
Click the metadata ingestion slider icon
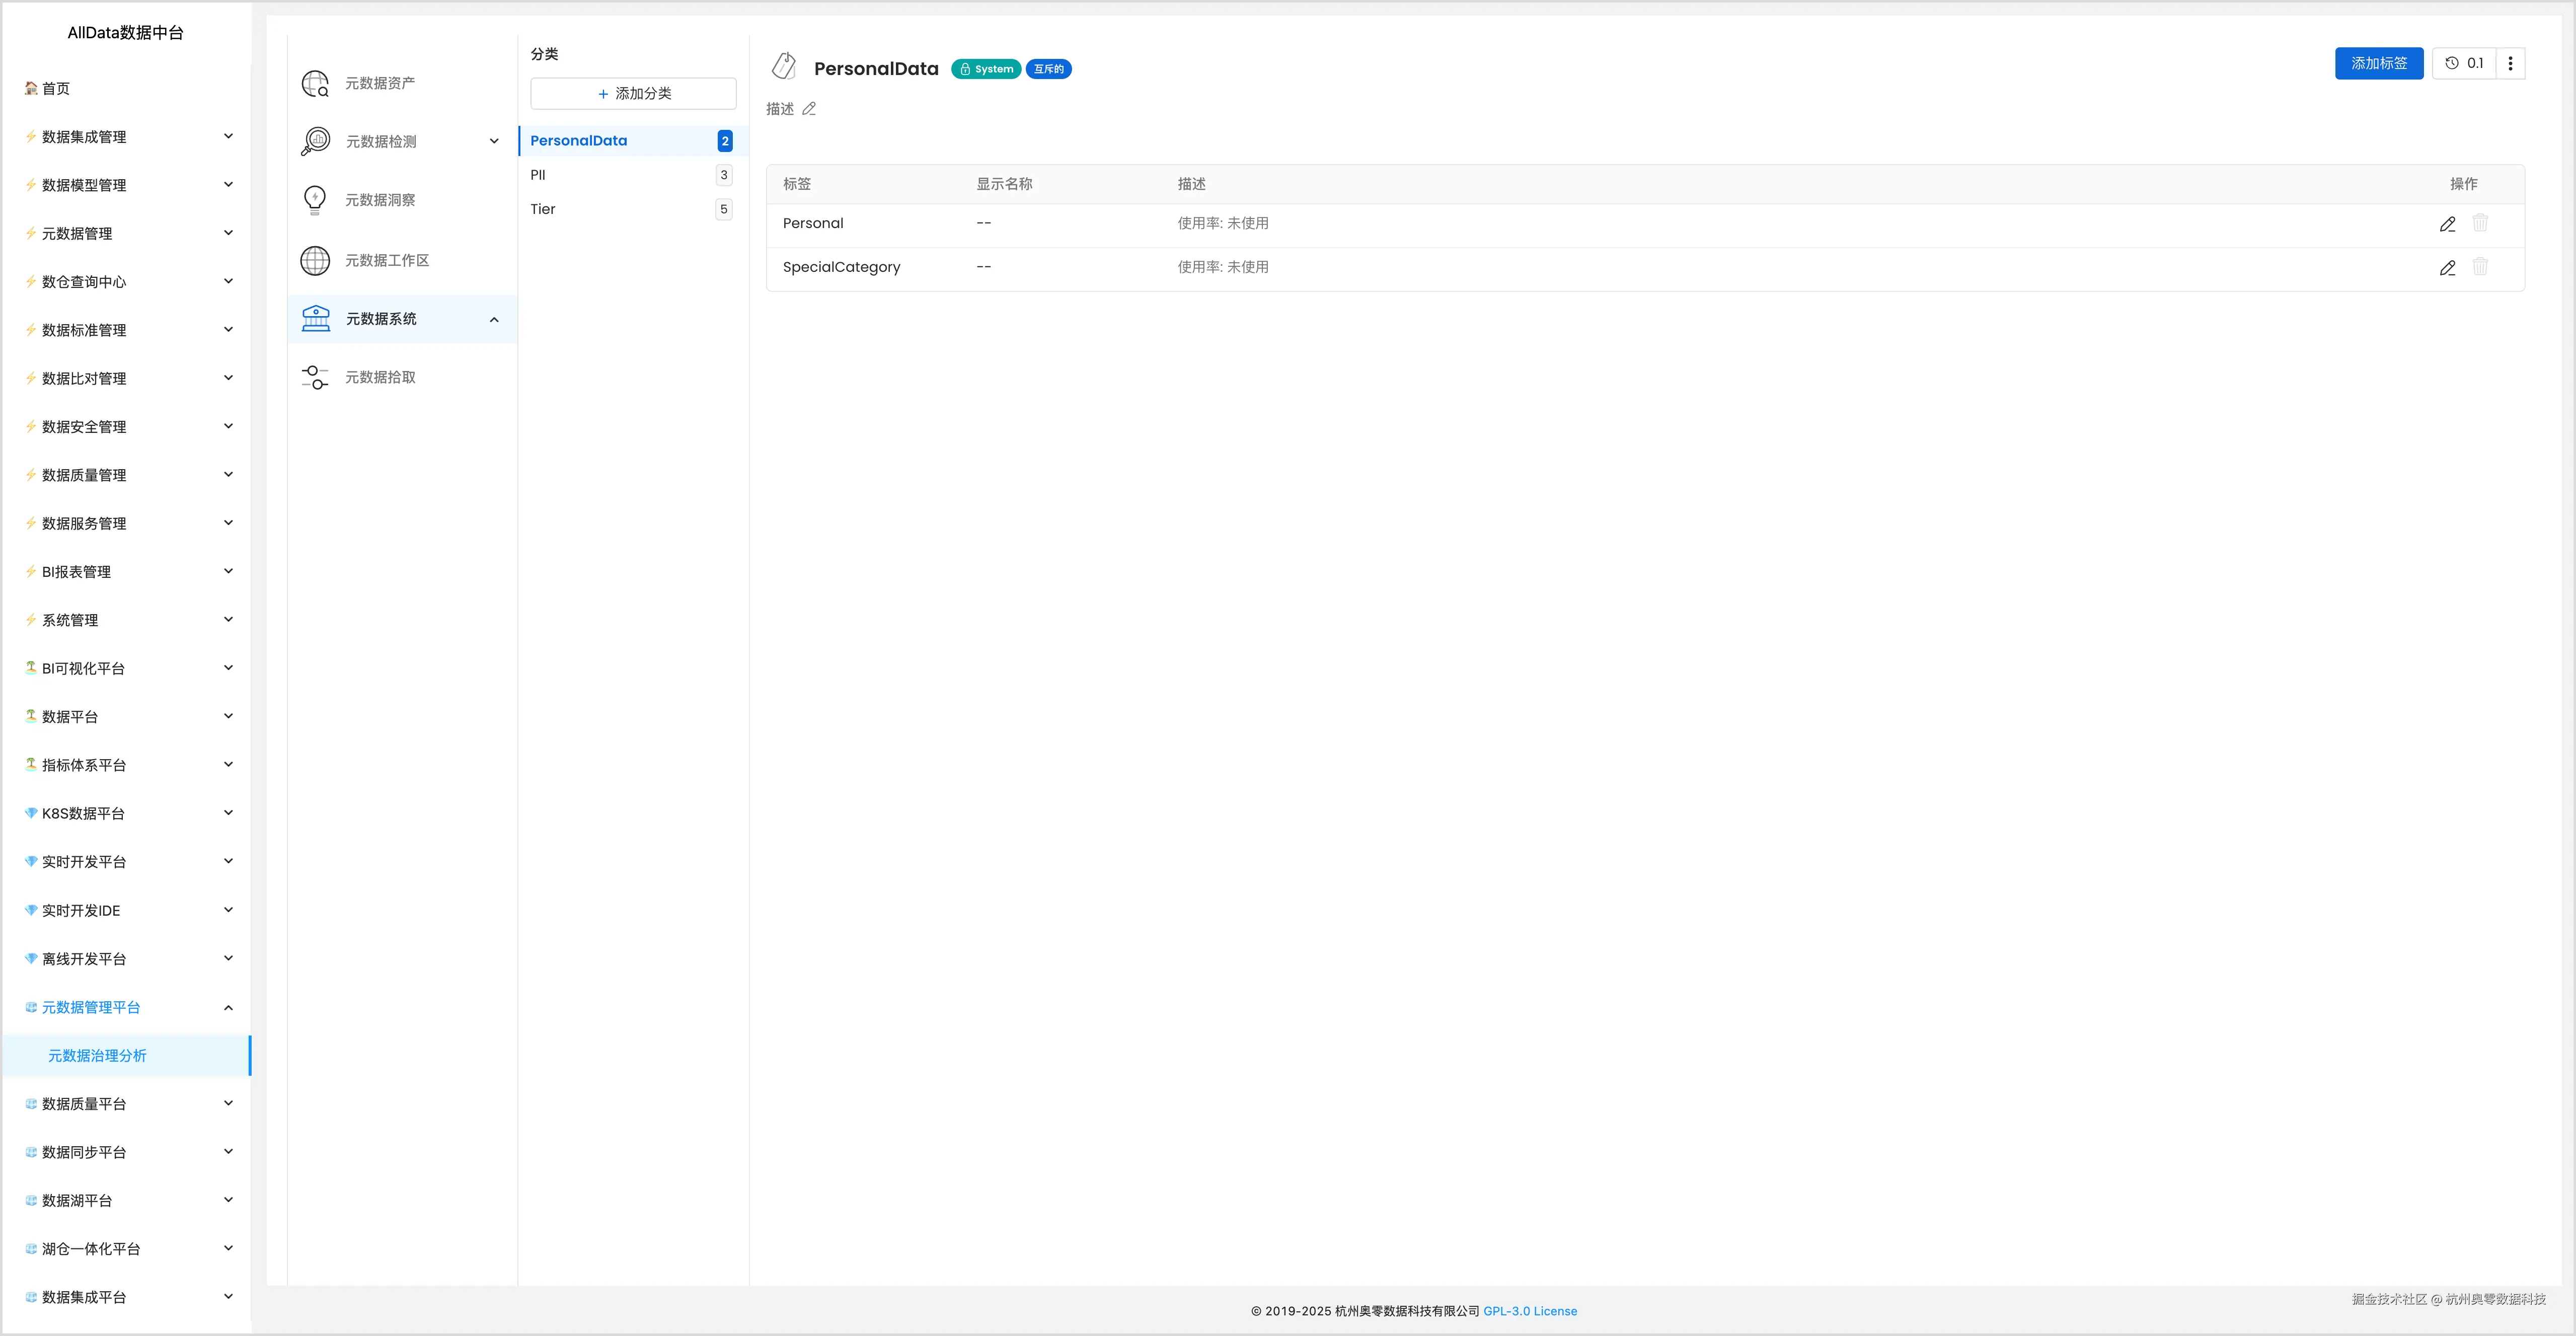coord(315,377)
